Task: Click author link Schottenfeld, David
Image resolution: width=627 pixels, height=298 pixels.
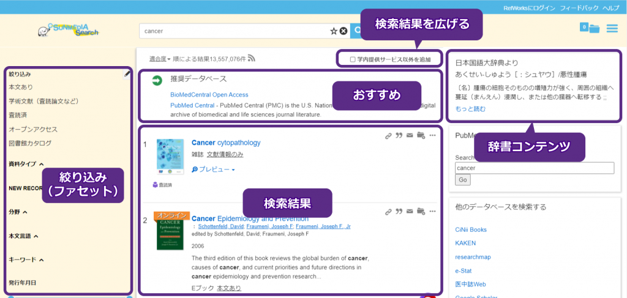Action: 220,226
